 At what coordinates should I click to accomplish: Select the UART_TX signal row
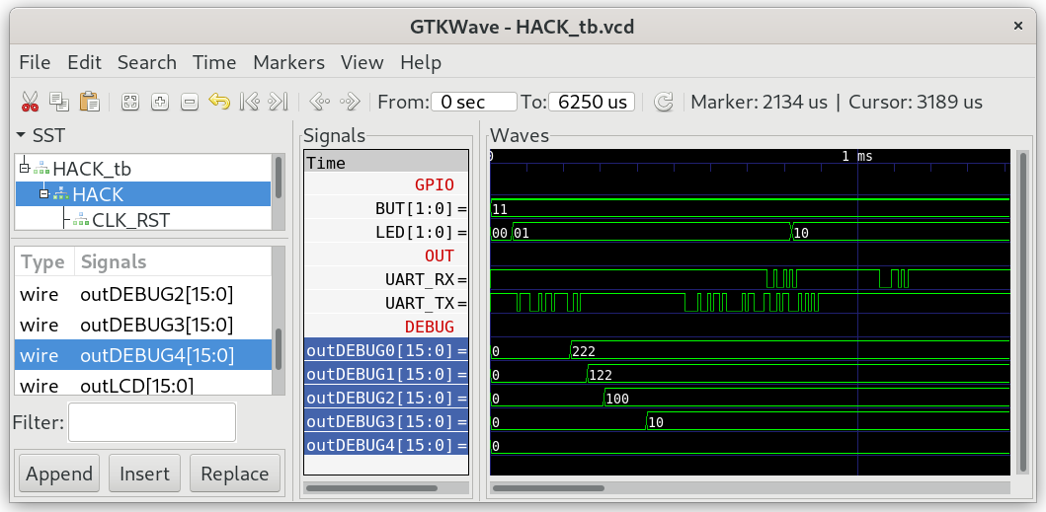pyautogui.click(x=386, y=303)
